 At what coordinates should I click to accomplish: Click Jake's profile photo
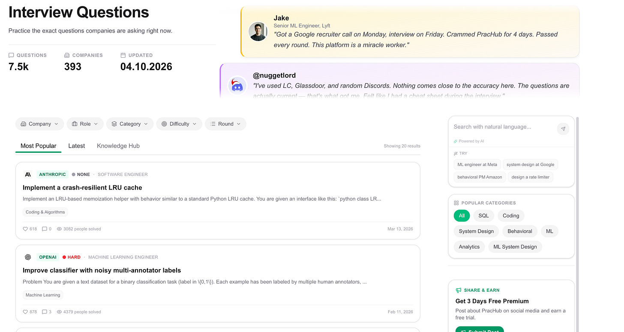coord(258,32)
